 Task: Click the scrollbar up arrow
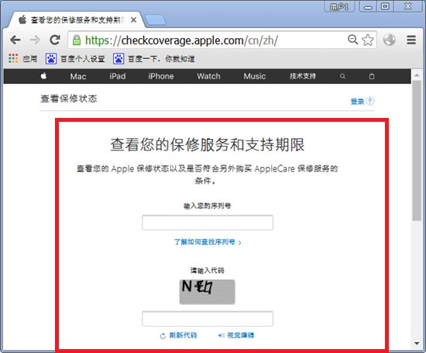click(x=417, y=74)
